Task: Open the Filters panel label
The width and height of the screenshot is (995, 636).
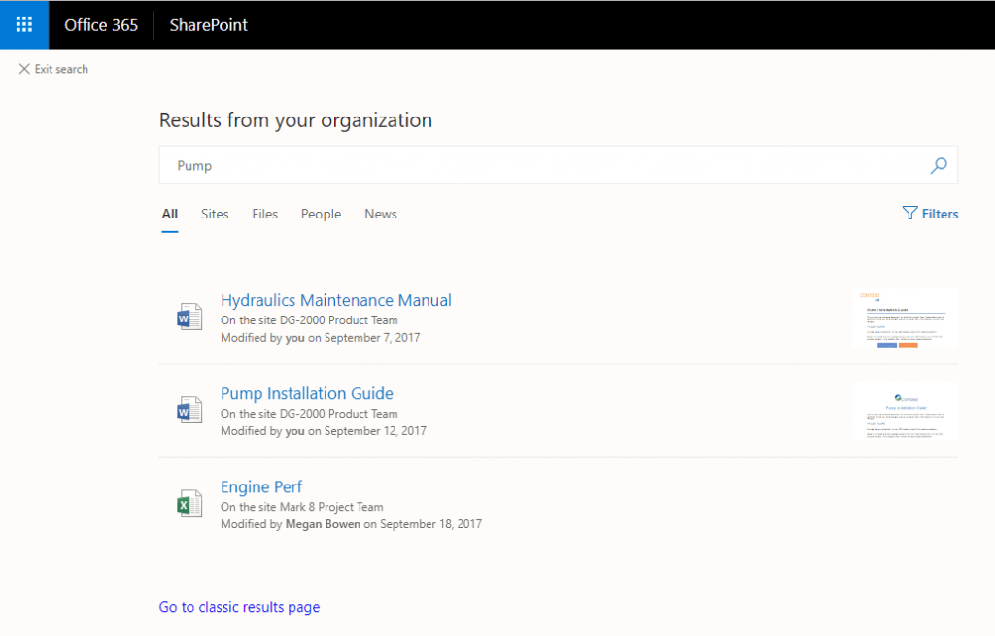Action: click(940, 214)
